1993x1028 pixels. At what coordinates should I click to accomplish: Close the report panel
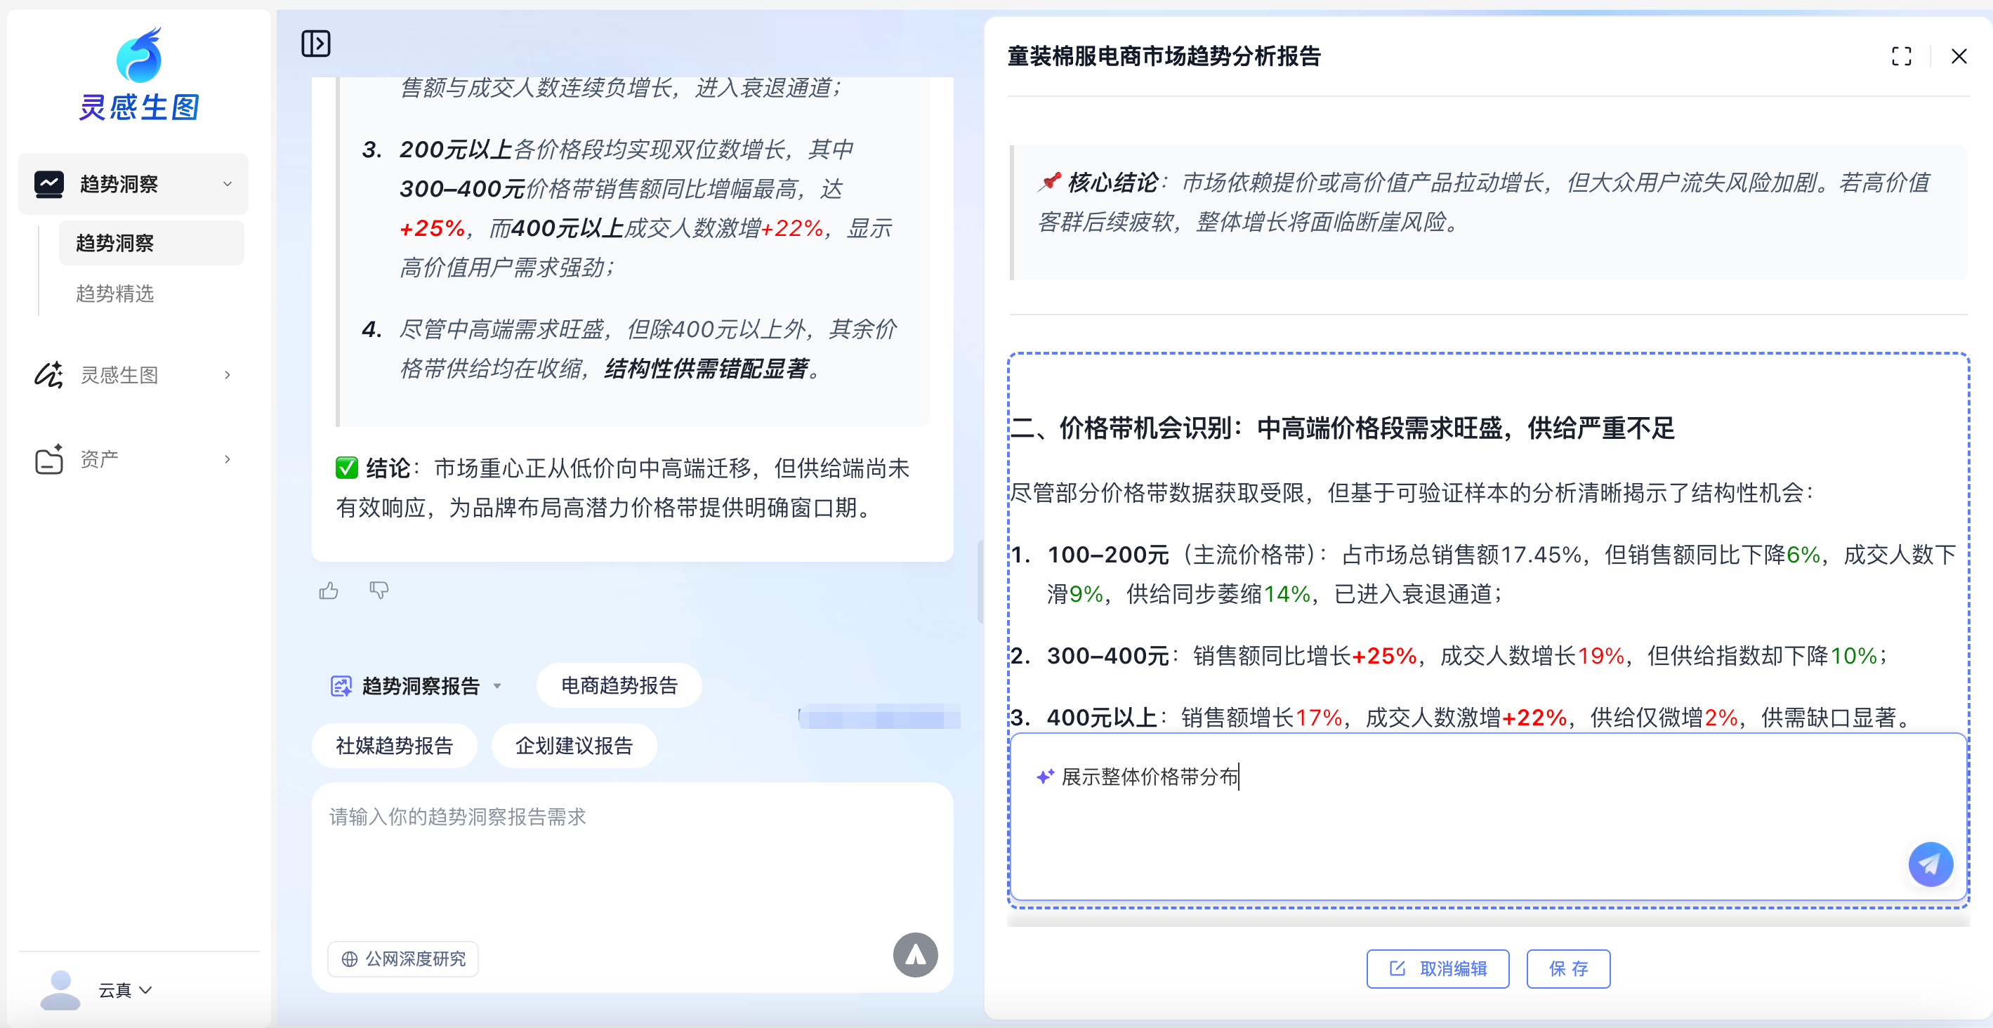[x=1959, y=56]
